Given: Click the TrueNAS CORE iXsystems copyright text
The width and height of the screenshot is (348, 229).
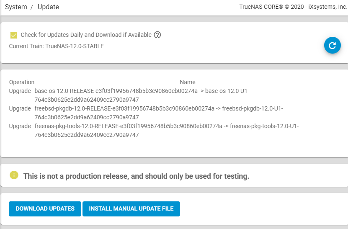Looking at the screenshot, I should coord(293,7).
